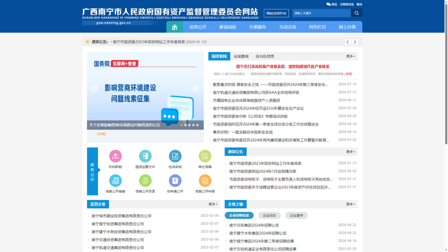Open red headline 南宁市打造高质量产业基金群
The image size is (448, 252).
[x=283, y=67]
